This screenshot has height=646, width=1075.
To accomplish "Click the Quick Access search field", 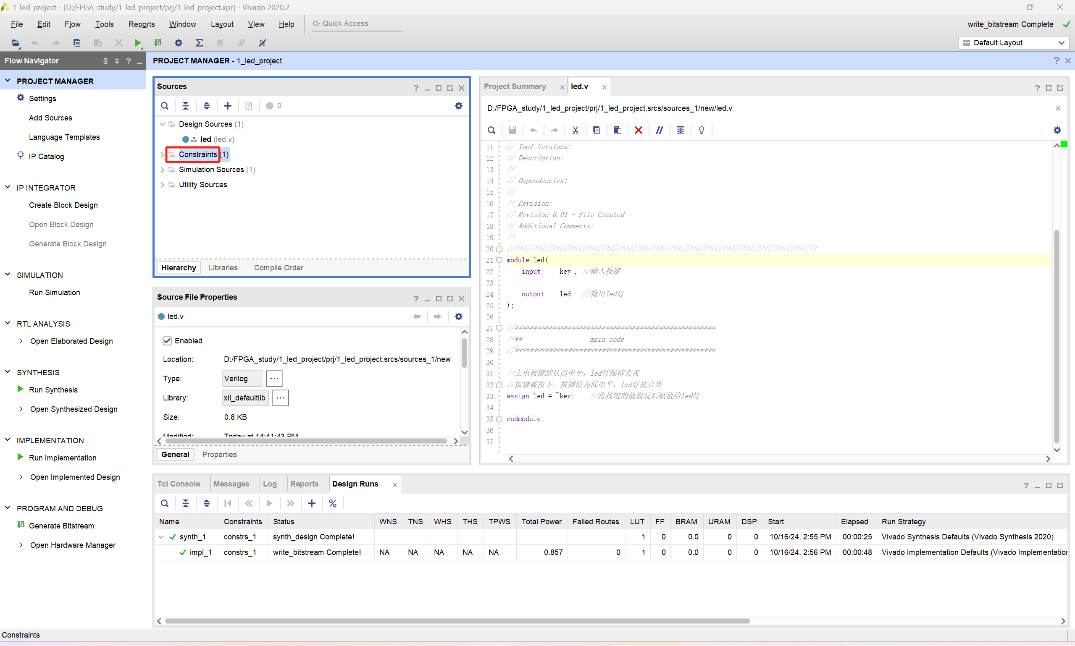I will 357,24.
